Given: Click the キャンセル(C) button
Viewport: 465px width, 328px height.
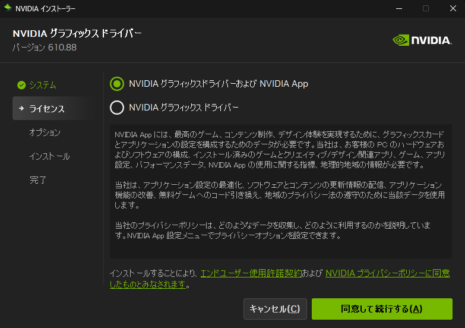Looking at the screenshot, I should coord(275,309).
